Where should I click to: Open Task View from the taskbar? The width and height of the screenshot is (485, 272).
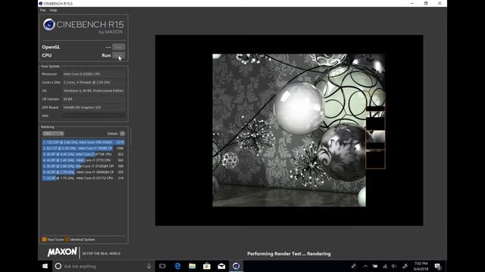162,266
